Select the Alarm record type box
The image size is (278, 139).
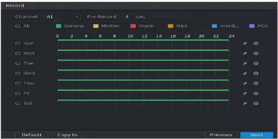point(133,26)
